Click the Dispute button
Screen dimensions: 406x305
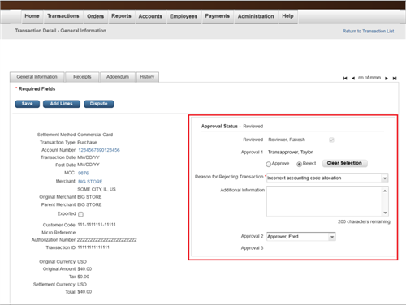(99, 104)
